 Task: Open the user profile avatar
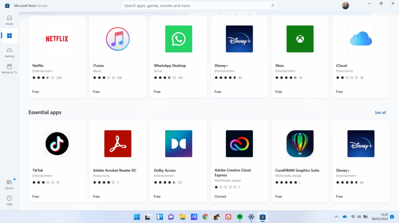coord(345,5)
